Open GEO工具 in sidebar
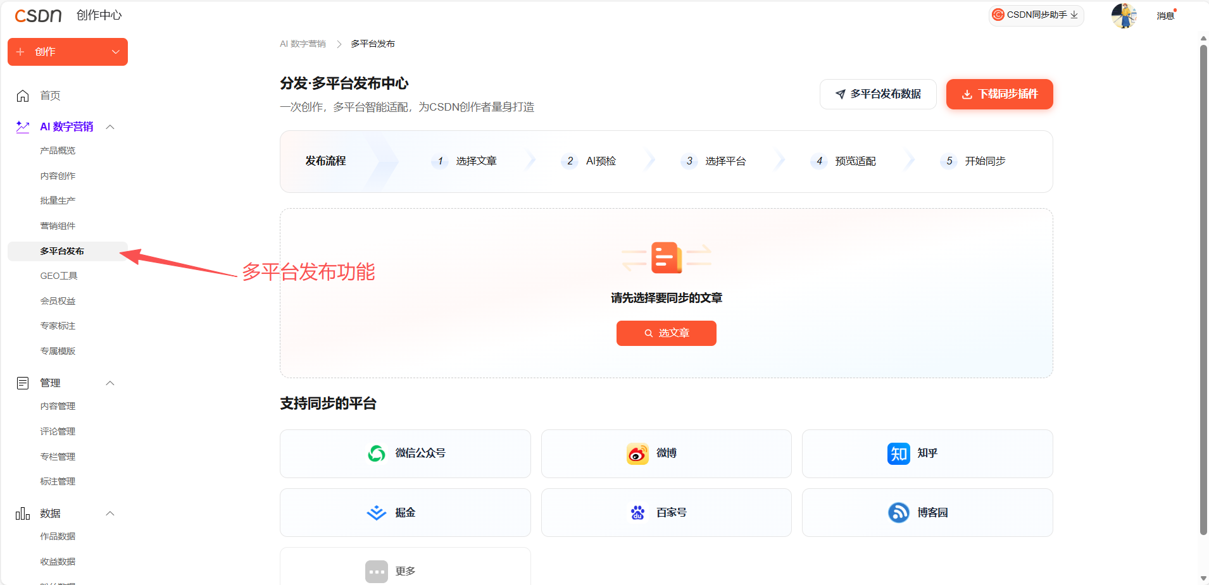Viewport: 1209px width, 585px height. click(x=59, y=276)
